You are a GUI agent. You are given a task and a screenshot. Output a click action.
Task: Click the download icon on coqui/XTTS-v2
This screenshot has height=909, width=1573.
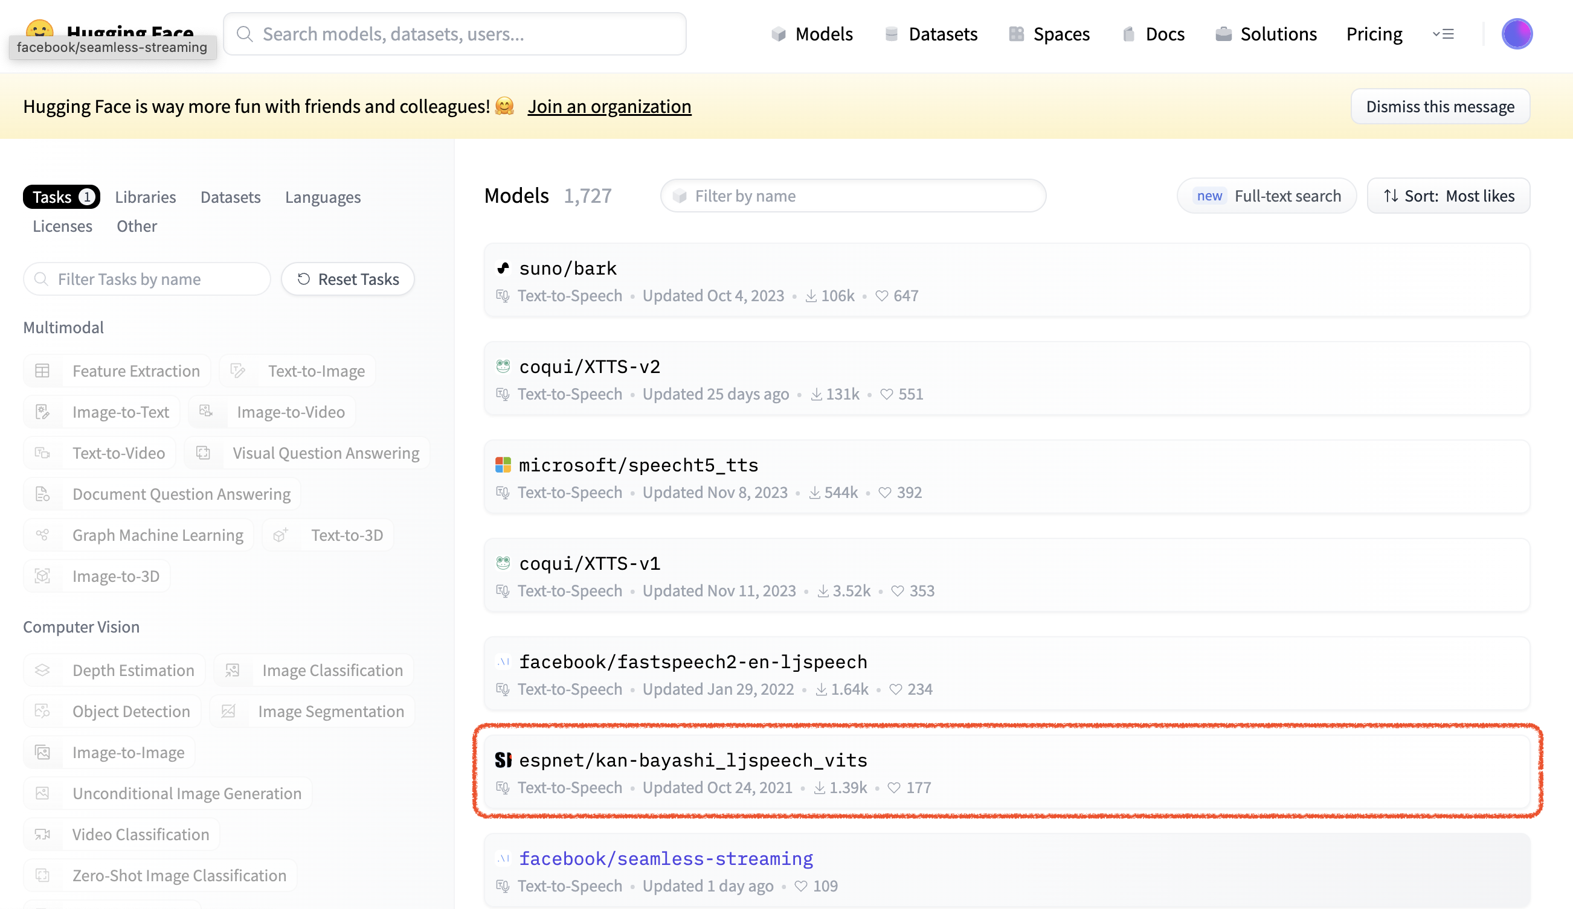(816, 394)
